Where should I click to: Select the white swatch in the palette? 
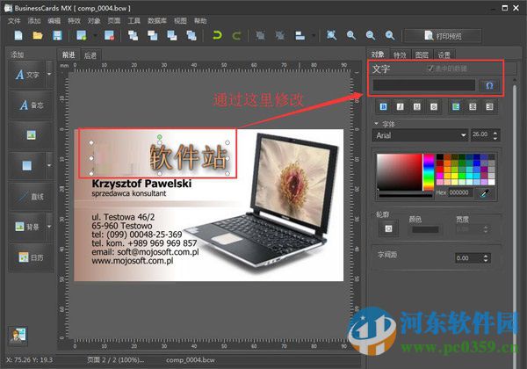491,182
